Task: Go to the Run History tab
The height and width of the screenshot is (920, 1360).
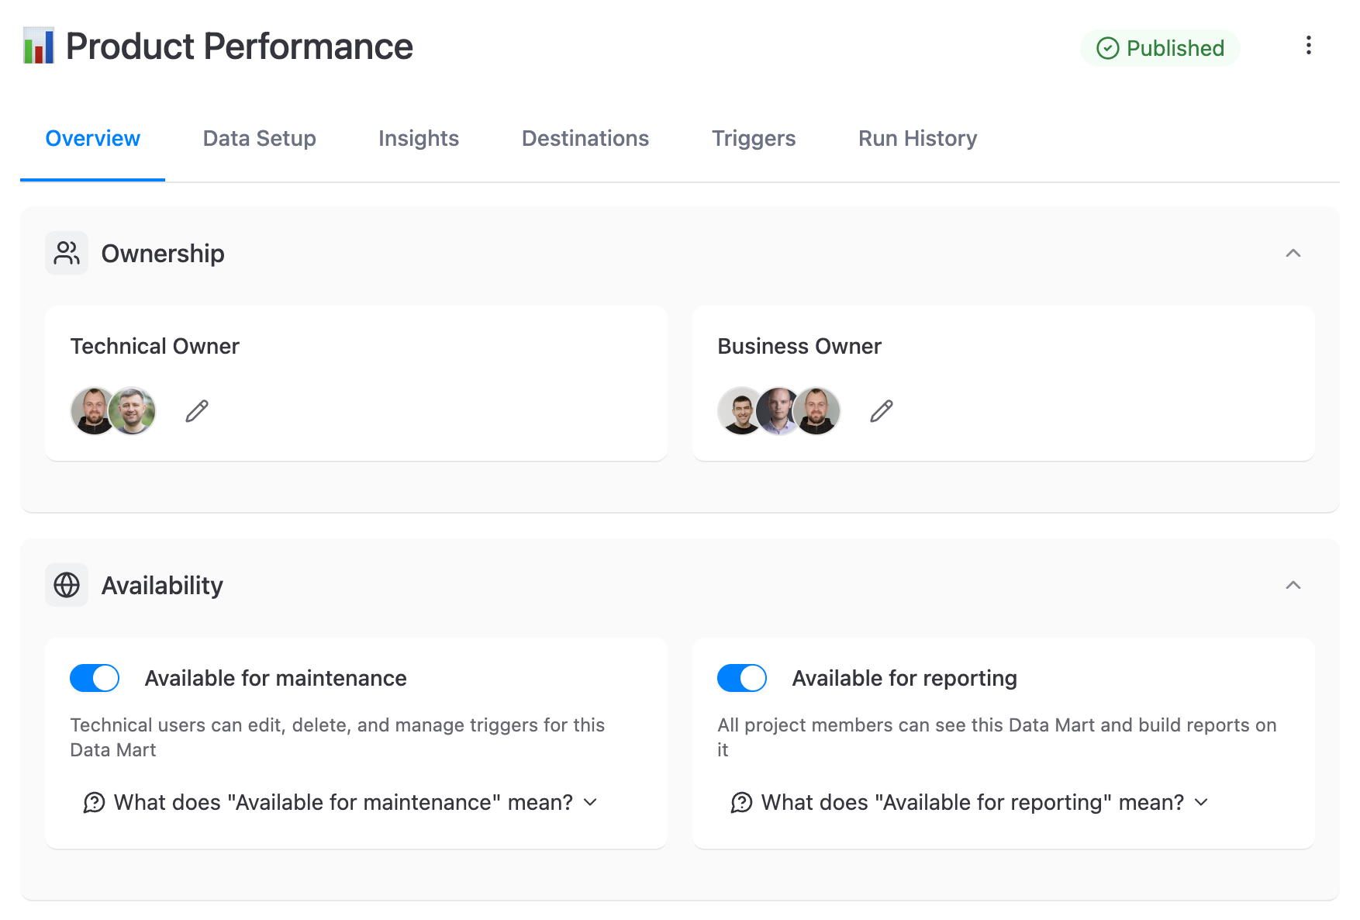Action: coord(917,139)
